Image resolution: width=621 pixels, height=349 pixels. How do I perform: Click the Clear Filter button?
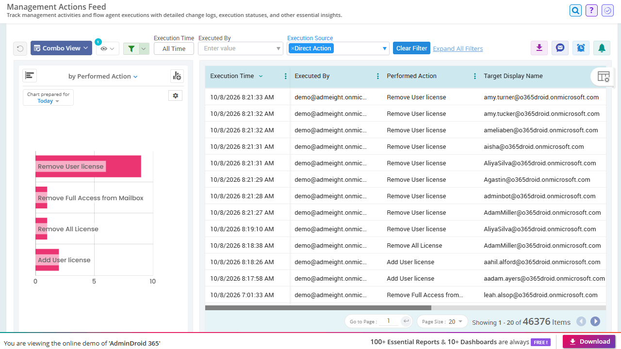tap(411, 48)
